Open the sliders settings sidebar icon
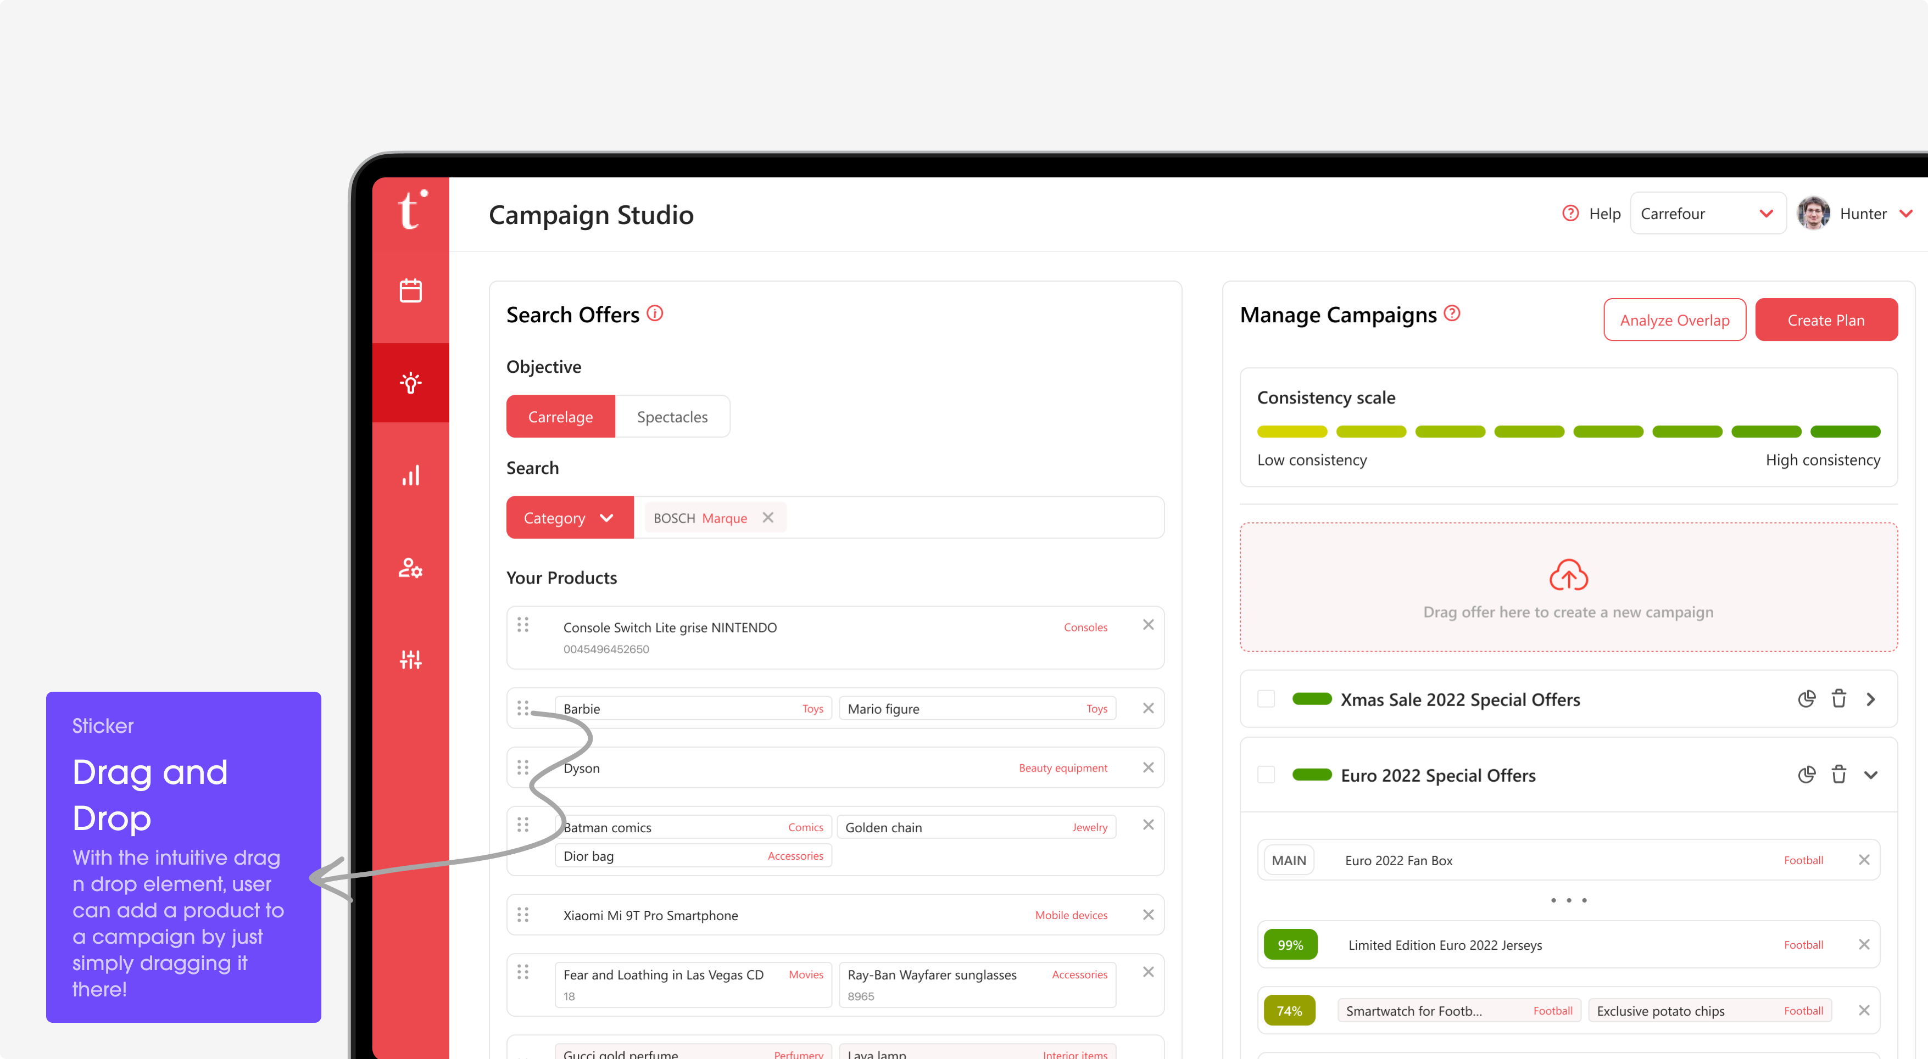Screen dimensions: 1928x1059 coord(410,660)
